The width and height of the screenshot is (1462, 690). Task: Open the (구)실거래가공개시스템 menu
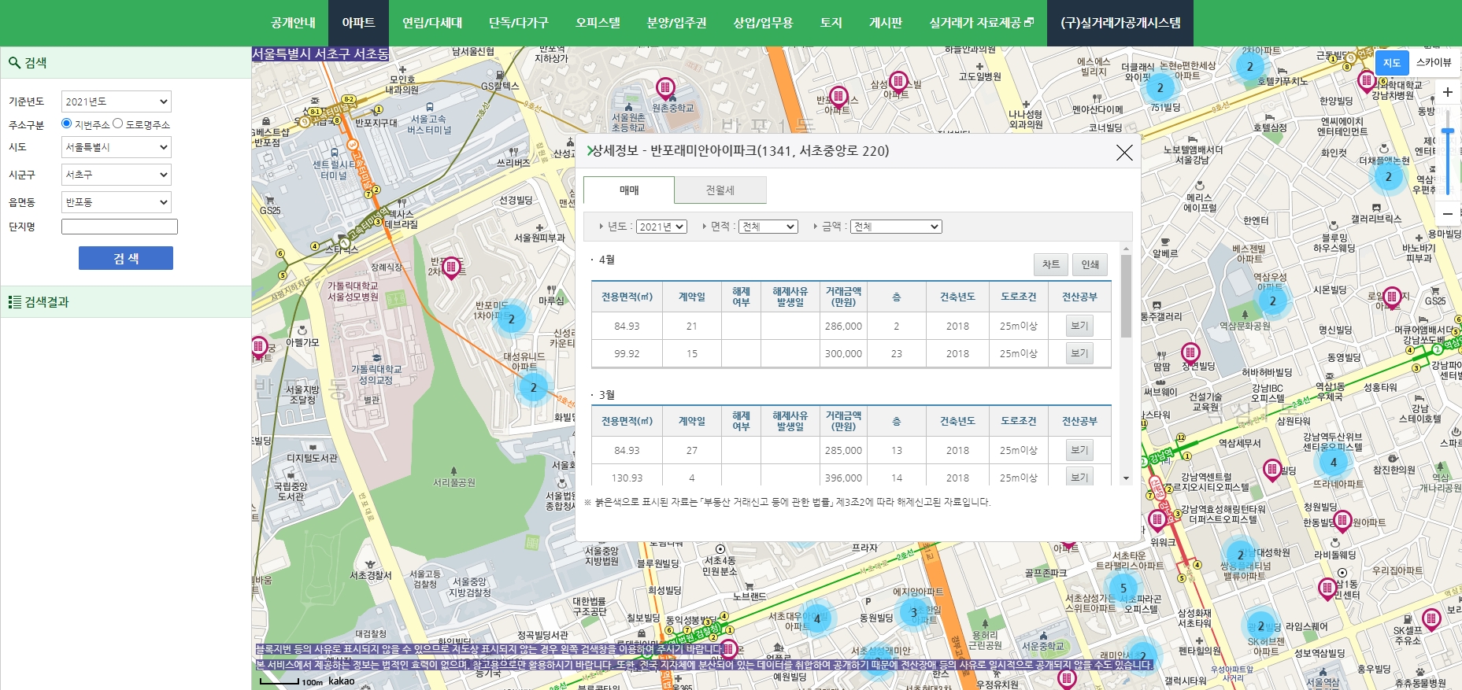(1120, 23)
